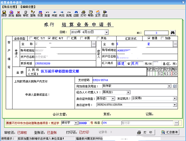Open the 【账务处理】 menu

10,7
